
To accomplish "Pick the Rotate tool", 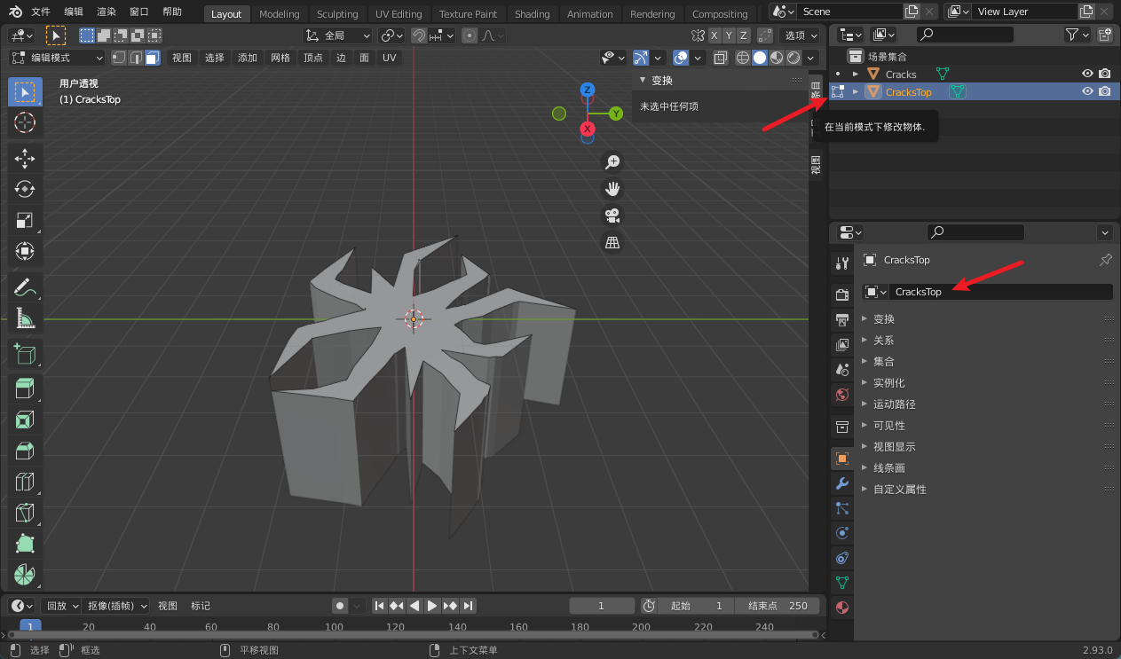I will [25, 190].
